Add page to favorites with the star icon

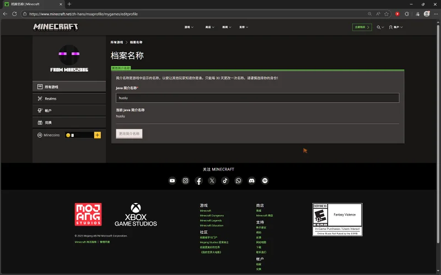click(386, 14)
